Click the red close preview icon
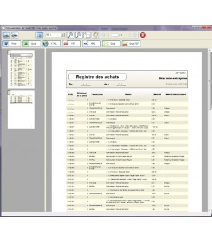The height and width of the screenshot is (243, 212). [x=143, y=35]
